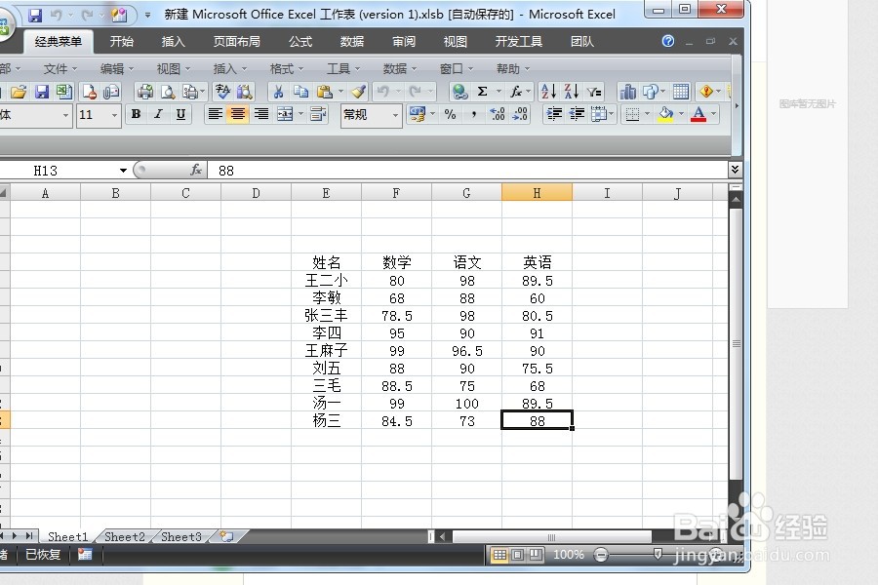Toggle align left

(x=215, y=114)
